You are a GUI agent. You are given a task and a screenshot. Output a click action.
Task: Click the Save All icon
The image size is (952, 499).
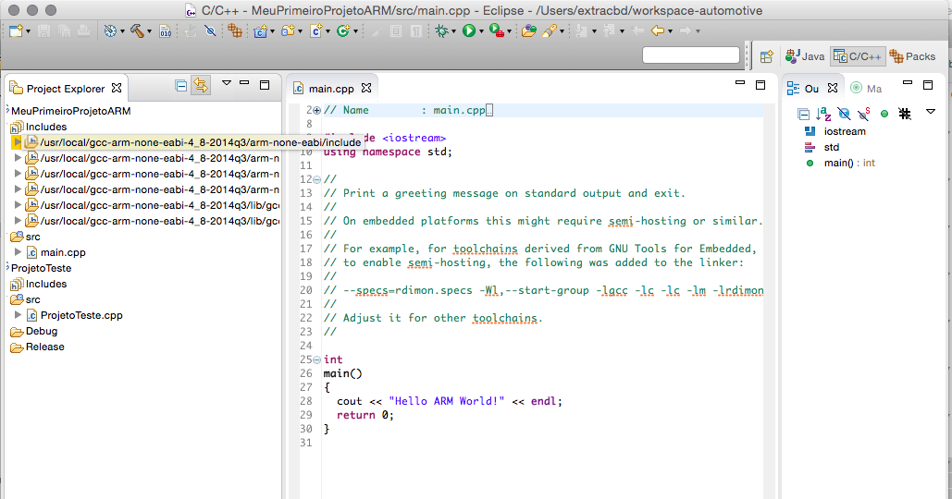[64, 30]
